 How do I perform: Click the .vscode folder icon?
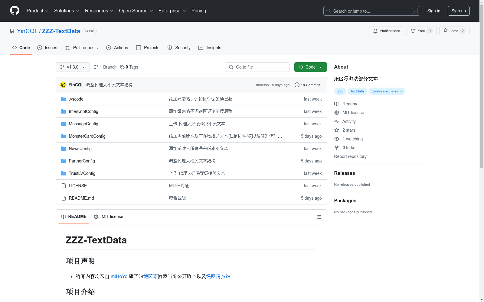[64, 99]
